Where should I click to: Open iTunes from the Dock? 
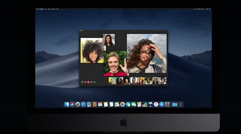click(x=156, y=104)
